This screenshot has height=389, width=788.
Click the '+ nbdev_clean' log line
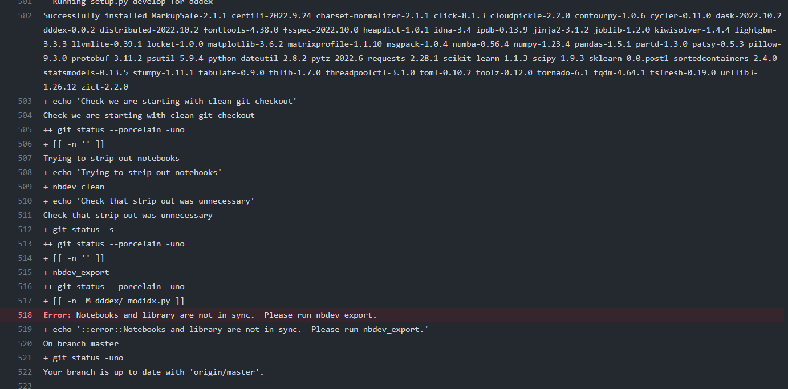[74, 187]
